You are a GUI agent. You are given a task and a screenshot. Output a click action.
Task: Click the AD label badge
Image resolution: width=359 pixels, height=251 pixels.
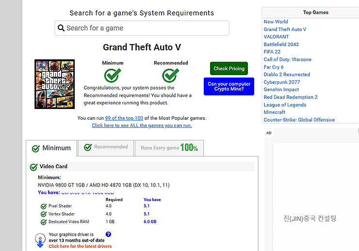(x=269, y=133)
